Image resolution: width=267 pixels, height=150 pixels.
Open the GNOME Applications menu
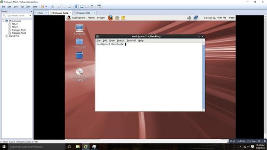(x=78, y=17)
